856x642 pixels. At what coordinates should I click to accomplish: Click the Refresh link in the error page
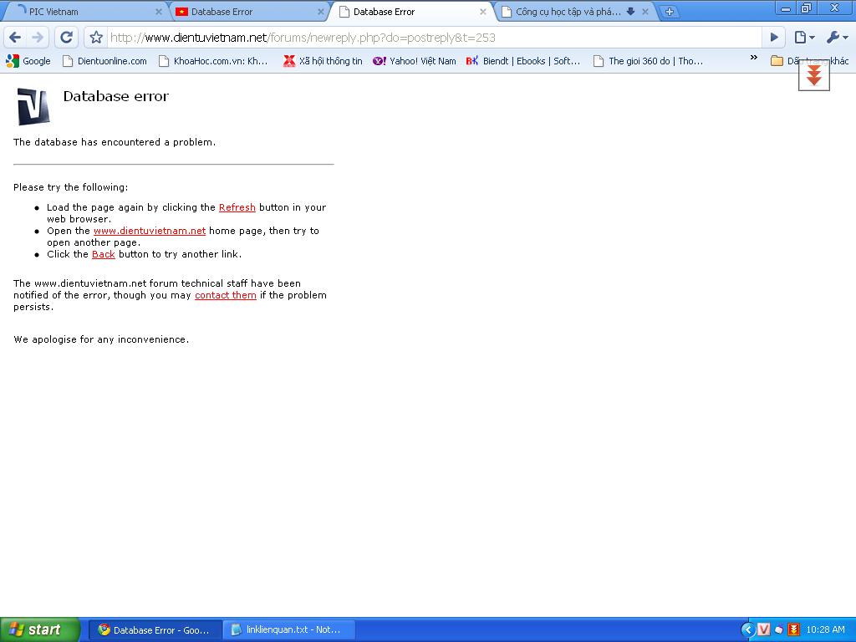(x=237, y=207)
